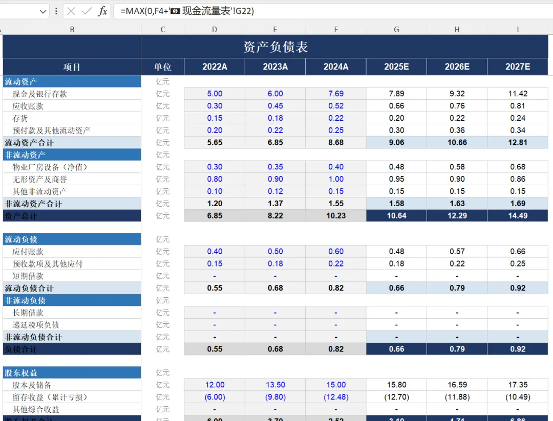The image size is (553, 421).
Task: Select the 预付款及其他流动资产 row label
Action: click(72, 130)
